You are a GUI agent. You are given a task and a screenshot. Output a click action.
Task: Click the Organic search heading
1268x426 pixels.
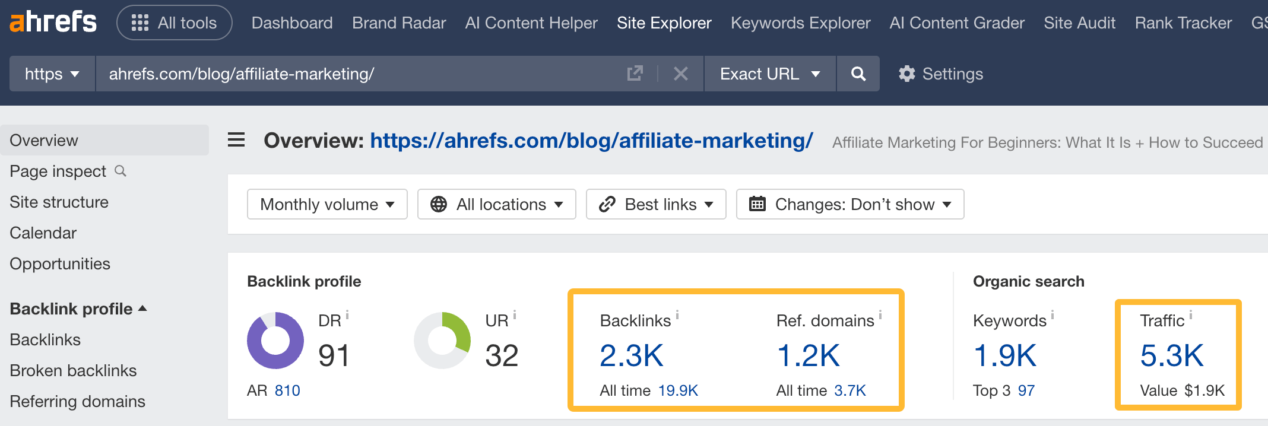click(x=1029, y=281)
